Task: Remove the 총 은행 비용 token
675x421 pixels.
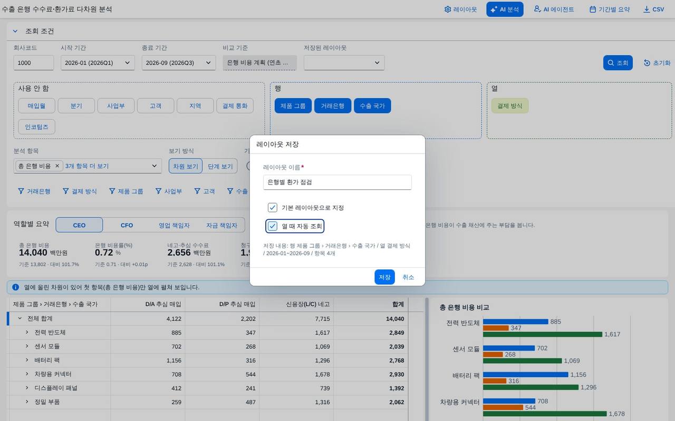Action: 57,166
